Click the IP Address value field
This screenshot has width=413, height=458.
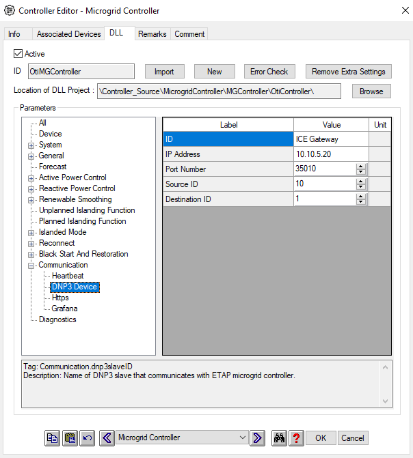pyautogui.click(x=331, y=154)
